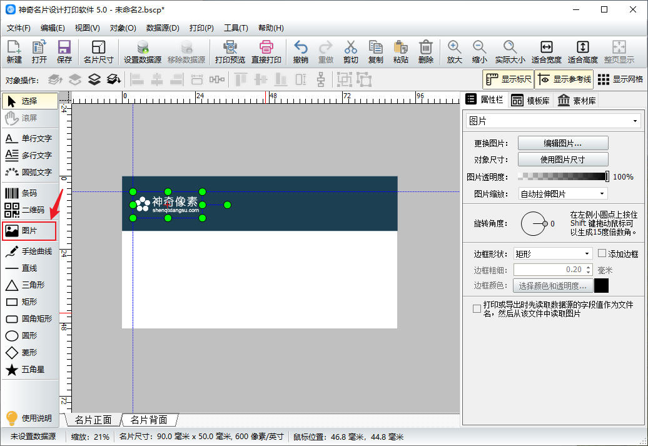This screenshot has width=648, height=446.
Task: Click the 打印预览 print preview icon
Action: [230, 52]
